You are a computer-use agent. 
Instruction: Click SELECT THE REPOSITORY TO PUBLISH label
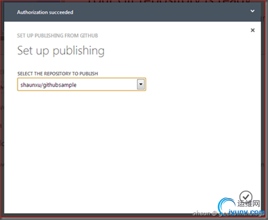click(57, 74)
